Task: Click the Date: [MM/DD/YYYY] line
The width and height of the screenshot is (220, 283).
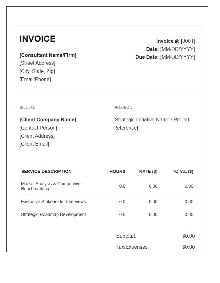Action: [170, 49]
